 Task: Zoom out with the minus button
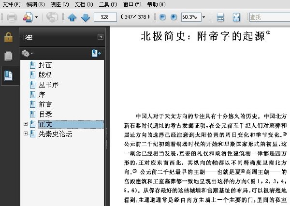tap(162, 17)
